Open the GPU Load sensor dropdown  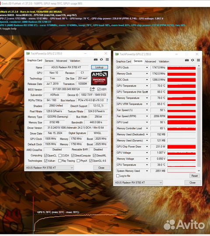[147, 122]
